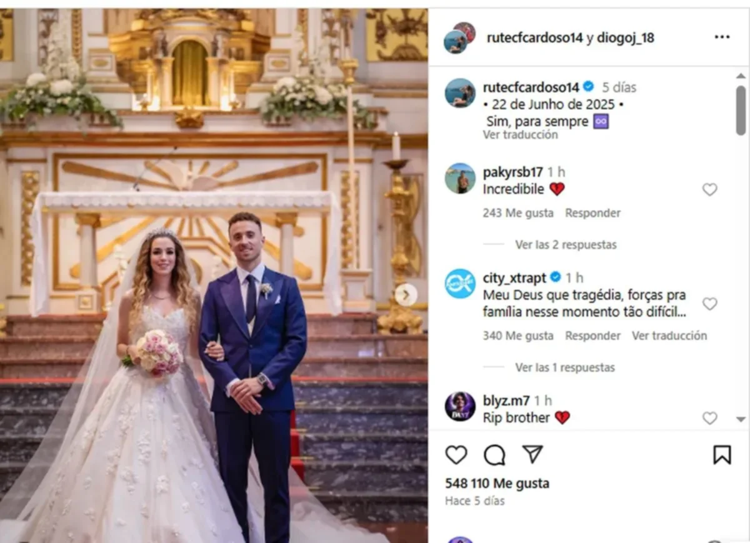The width and height of the screenshot is (750, 543).
Task: Click 'Ver traducción' on city_xtrapt's comment
Action: coord(669,336)
